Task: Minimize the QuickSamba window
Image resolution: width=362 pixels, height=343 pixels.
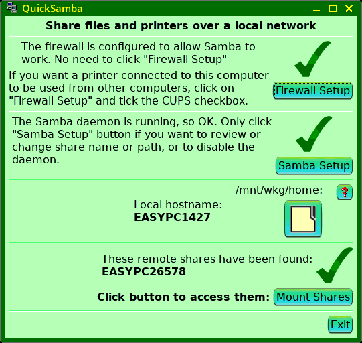Action: (316, 9)
